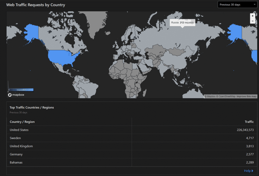Viewport: 259px width, 176px height.
Task: Click the Improve this map link
Action: point(246,96)
